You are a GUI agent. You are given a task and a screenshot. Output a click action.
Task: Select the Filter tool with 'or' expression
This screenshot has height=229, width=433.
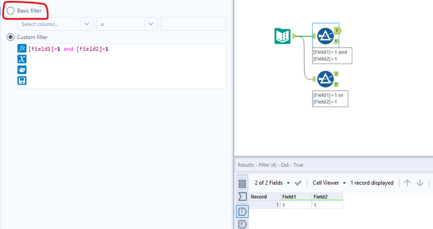point(325,79)
